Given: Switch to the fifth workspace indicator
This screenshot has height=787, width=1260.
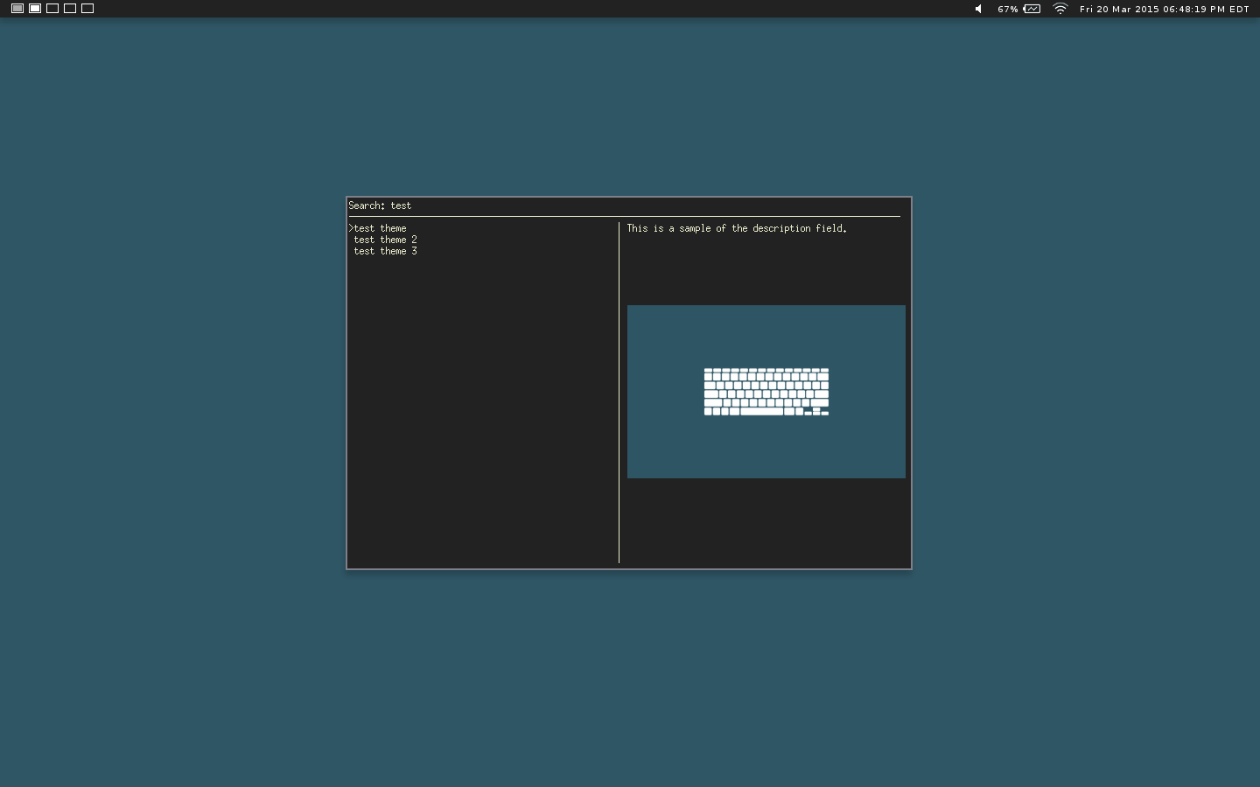Looking at the screenshot, I should pyautogui.click(x=87, y=9).
